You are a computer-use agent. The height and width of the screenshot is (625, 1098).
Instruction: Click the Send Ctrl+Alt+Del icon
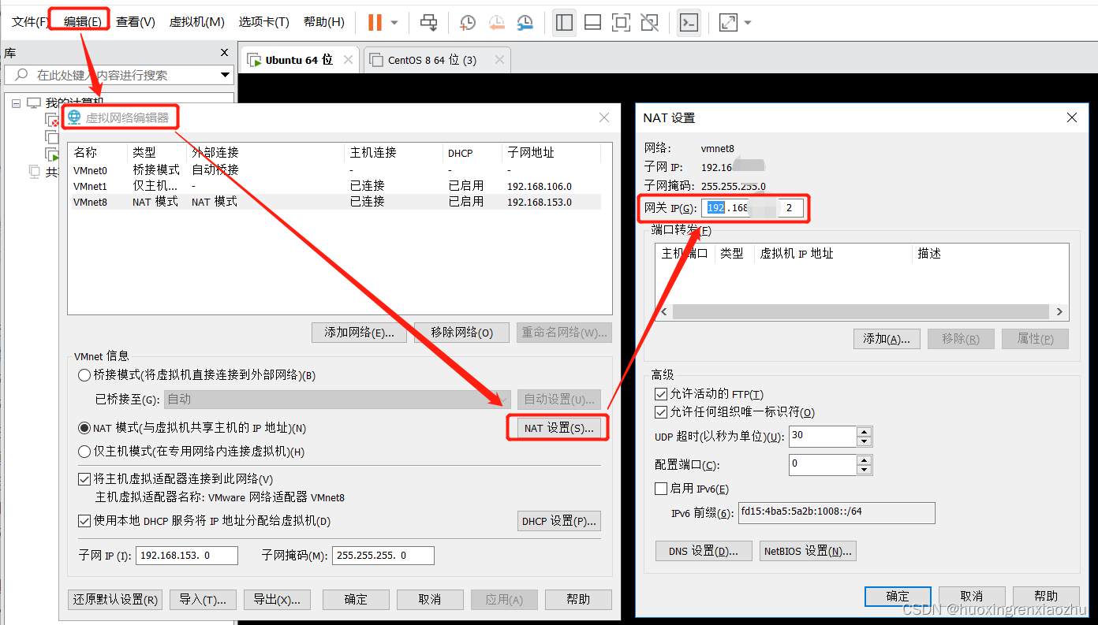pyautogui.click(x=429, y=22)
